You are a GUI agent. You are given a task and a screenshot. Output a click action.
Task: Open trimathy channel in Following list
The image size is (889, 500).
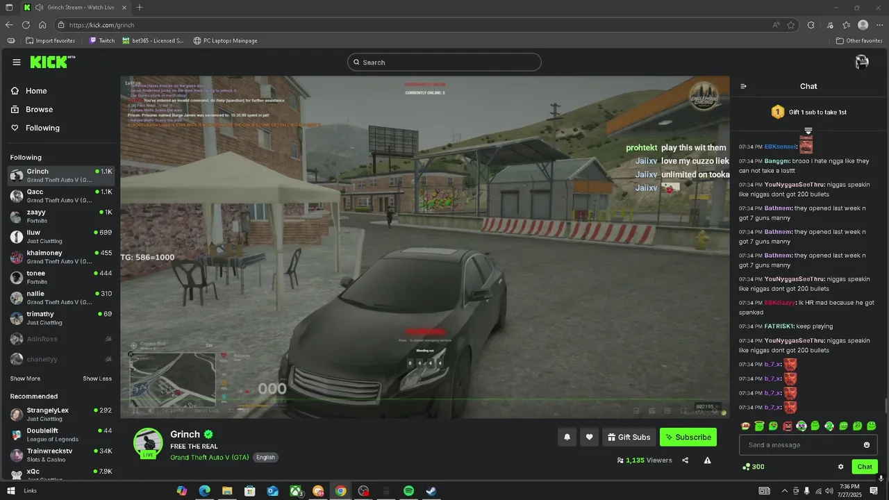tap(61, 318)
